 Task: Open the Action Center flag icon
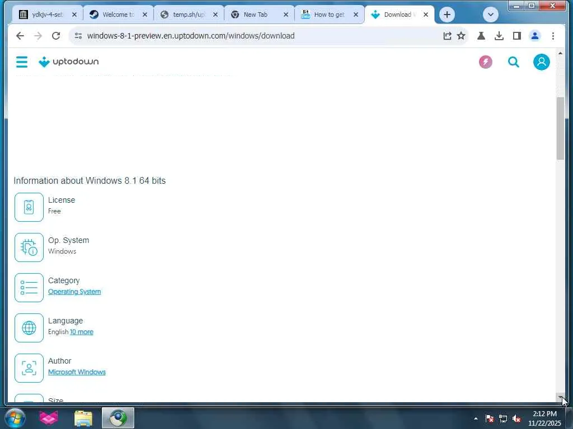[x=490, y=418]
